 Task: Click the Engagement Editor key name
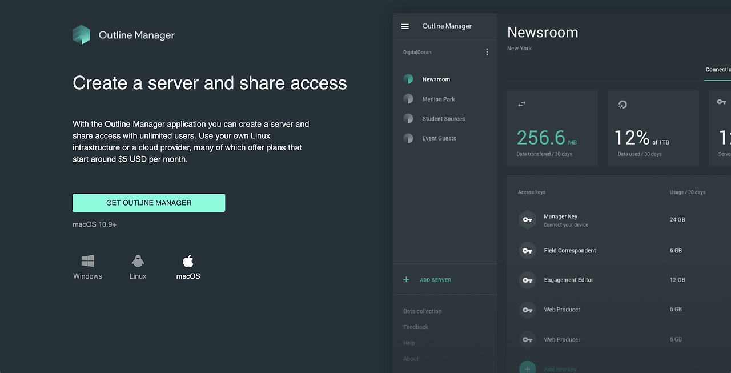click(568, 280)
